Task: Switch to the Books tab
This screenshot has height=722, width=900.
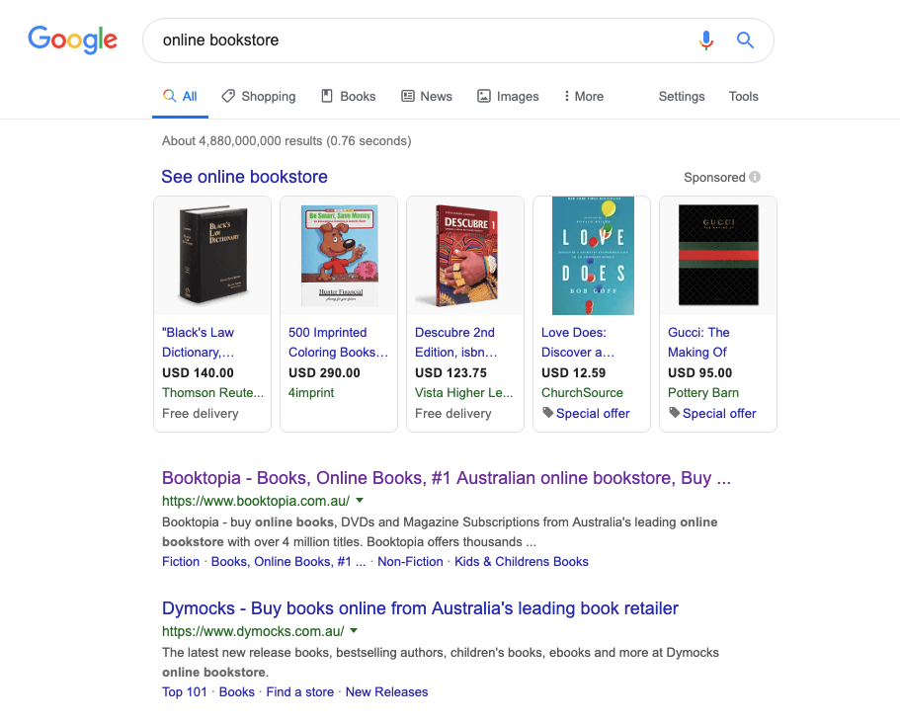Action: tap(349, 97)
